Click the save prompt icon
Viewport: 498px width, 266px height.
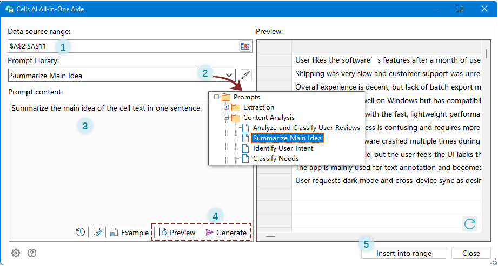pyautogui.click(x=98, y=233)
